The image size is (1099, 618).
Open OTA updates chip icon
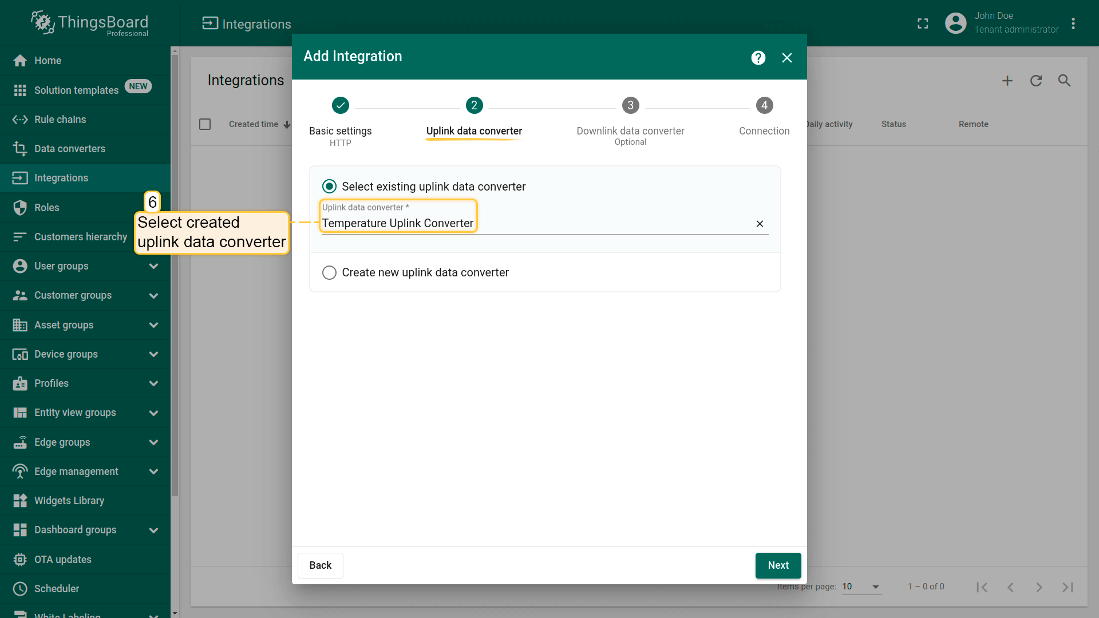coord(20,560)
